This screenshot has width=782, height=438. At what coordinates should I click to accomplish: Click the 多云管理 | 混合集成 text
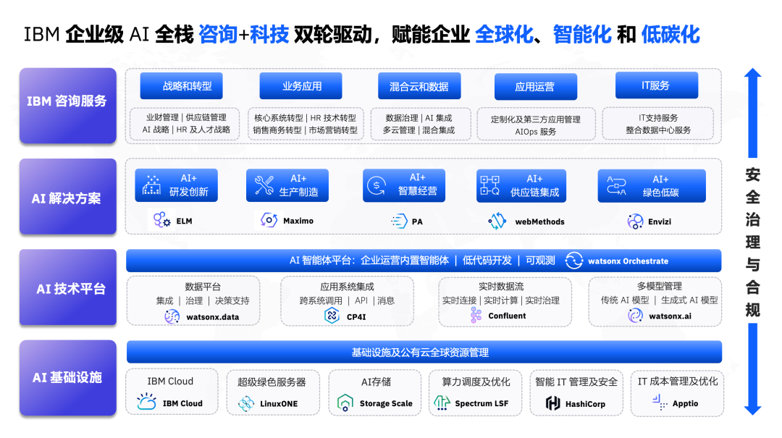click(419, 130)
